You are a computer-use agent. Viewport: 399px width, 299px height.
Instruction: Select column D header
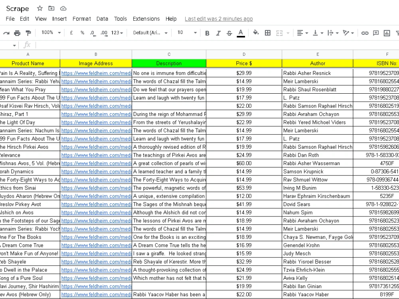[x=244, y=54]
